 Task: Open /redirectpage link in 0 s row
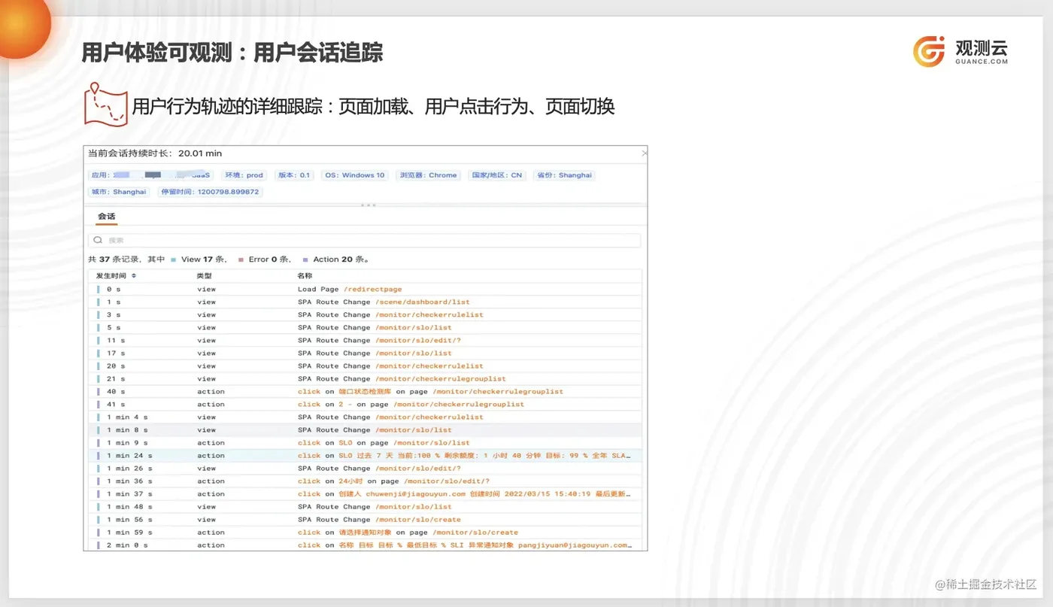tap(373, 289)
